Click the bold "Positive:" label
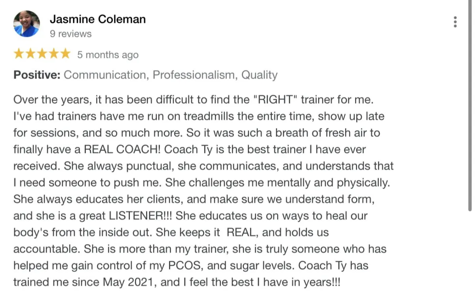This screenshot has width=475, height=299. 37,75
